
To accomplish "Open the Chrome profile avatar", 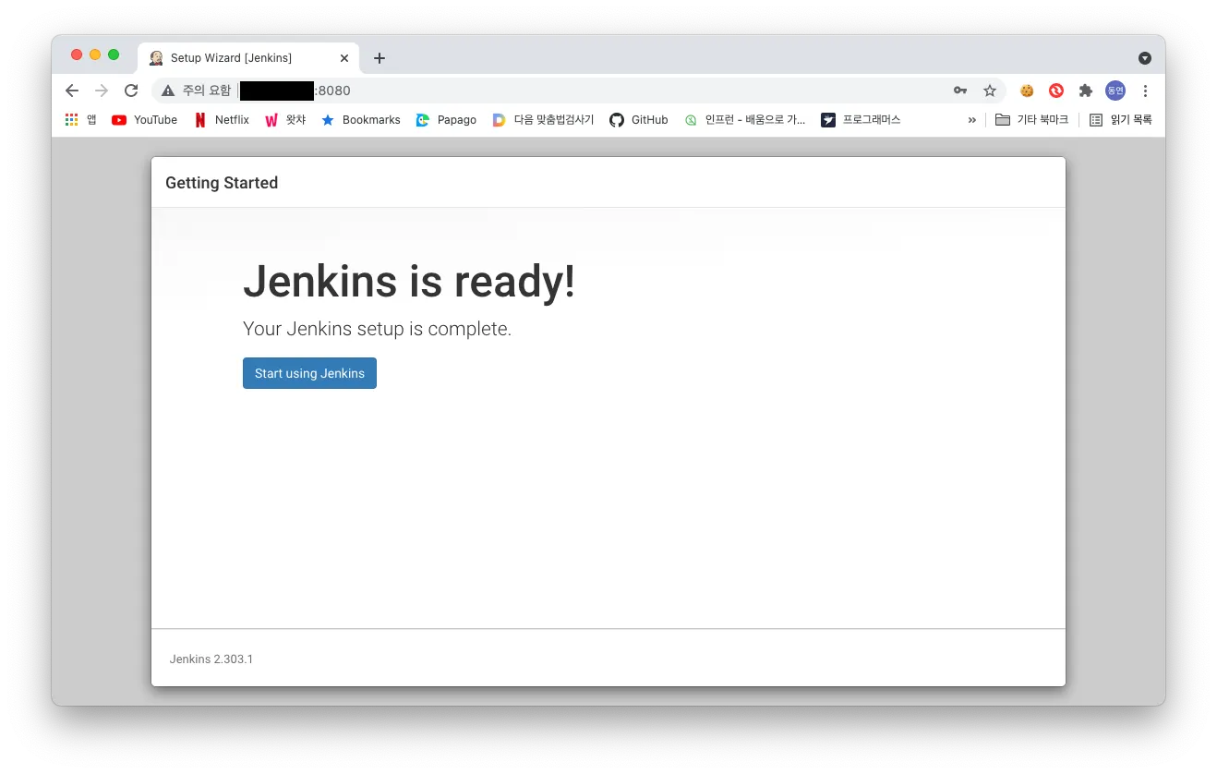I will (1115, 91).
